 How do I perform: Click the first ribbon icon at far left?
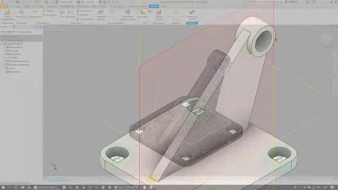point(7,15)
